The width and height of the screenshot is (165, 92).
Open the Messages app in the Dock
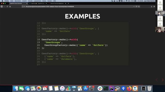(27, 88)
